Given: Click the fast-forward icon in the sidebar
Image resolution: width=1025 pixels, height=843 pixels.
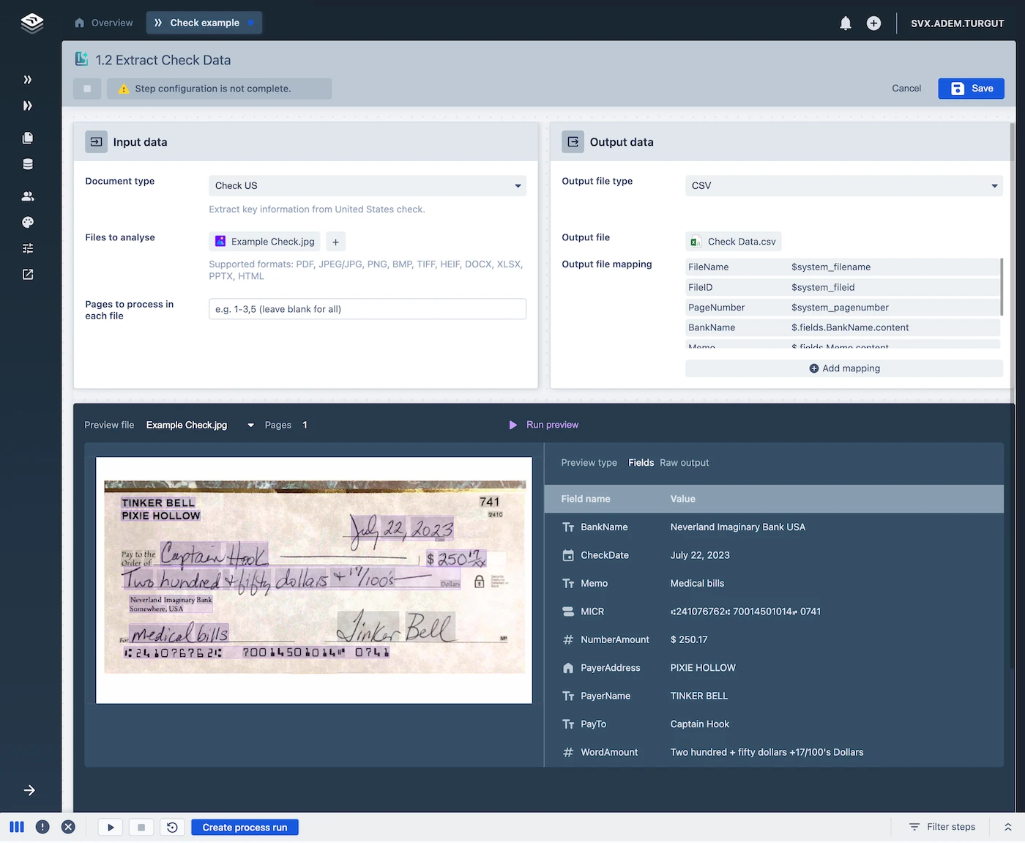Looking at the screenshot, I should [27, 105].
